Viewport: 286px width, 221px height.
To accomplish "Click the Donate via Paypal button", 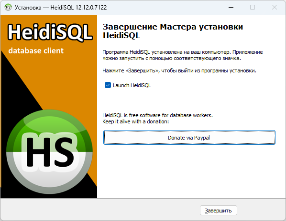I will tap(189, 138).
